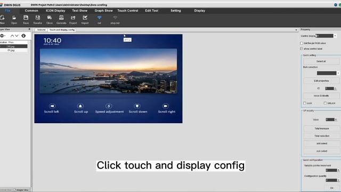Open the ICON Display menu
341x192 pixels.
pos(55,11)
